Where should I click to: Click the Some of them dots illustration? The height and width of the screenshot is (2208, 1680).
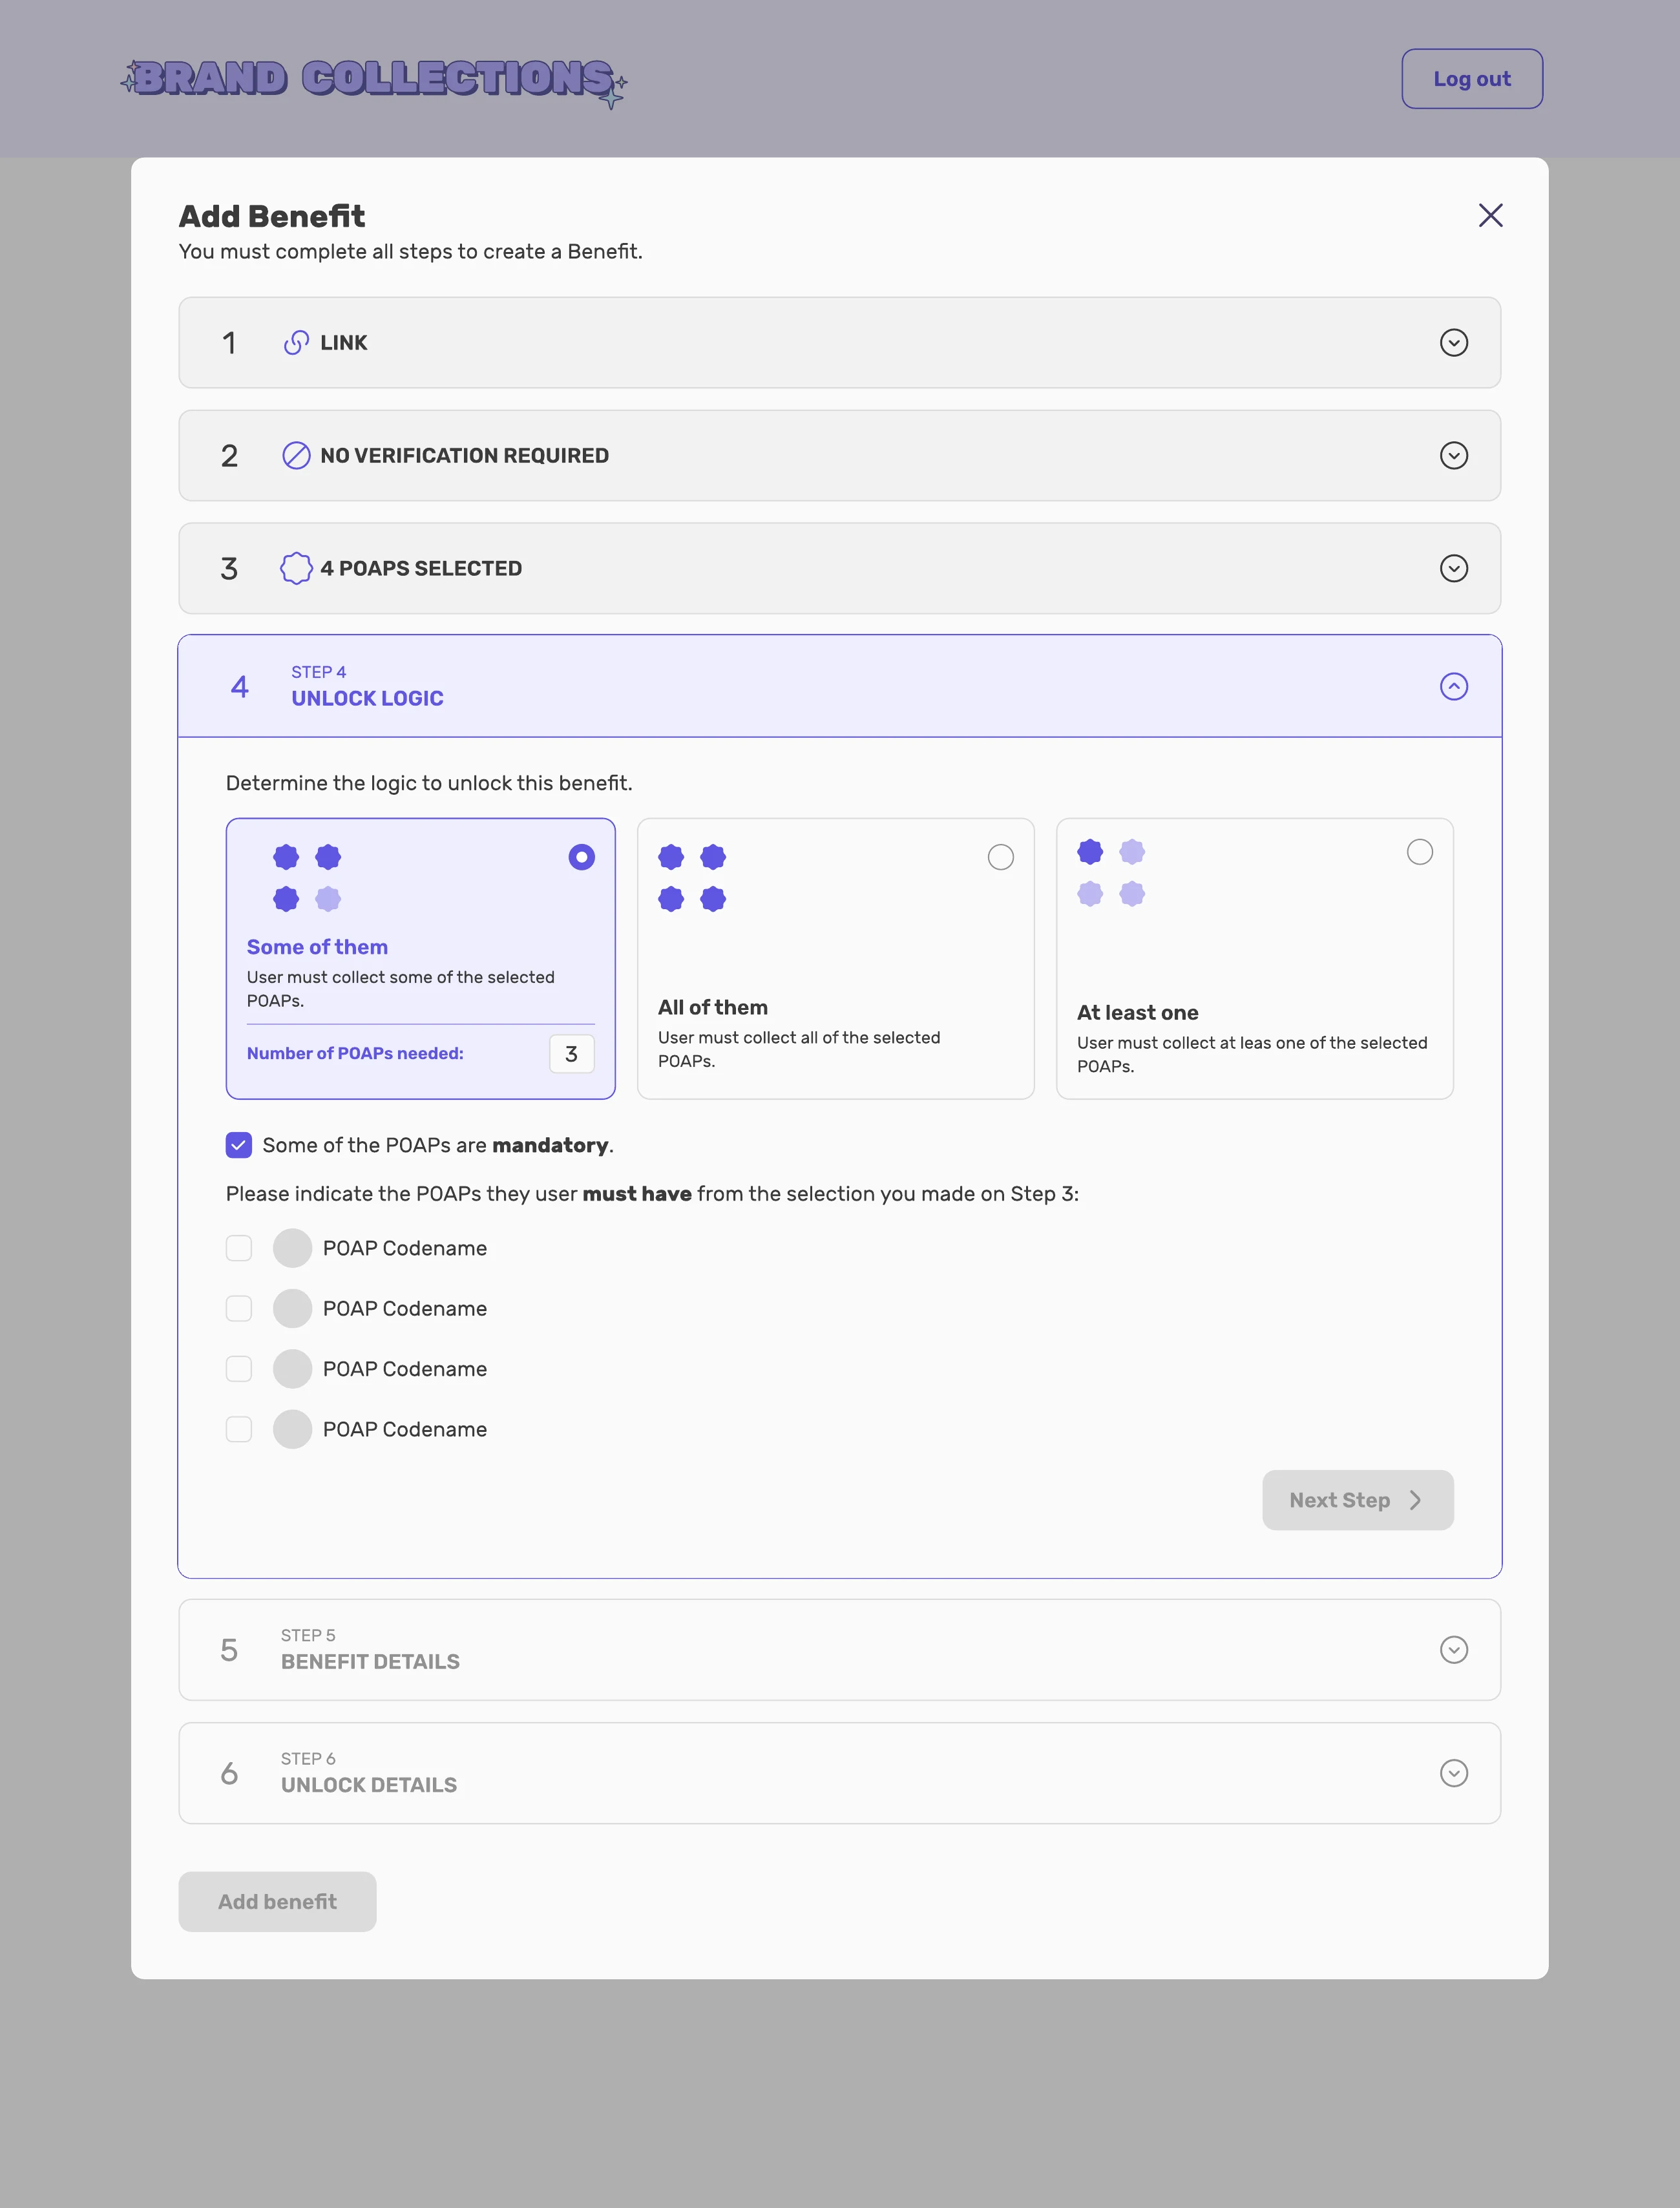(307, 878)
